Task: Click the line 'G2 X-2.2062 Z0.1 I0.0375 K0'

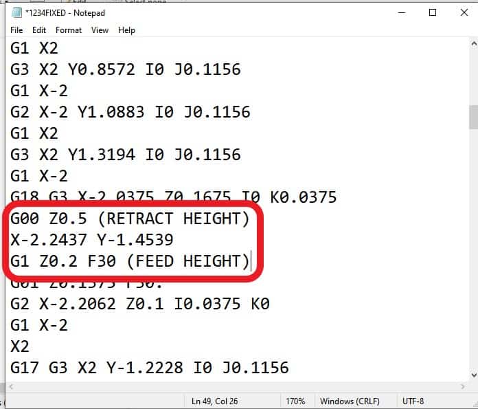Action: coord(140,304)
